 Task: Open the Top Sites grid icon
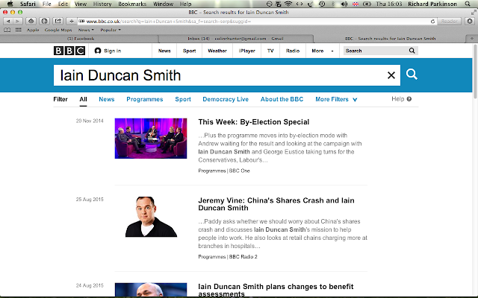pyautogui.click(x=18, y=30)
